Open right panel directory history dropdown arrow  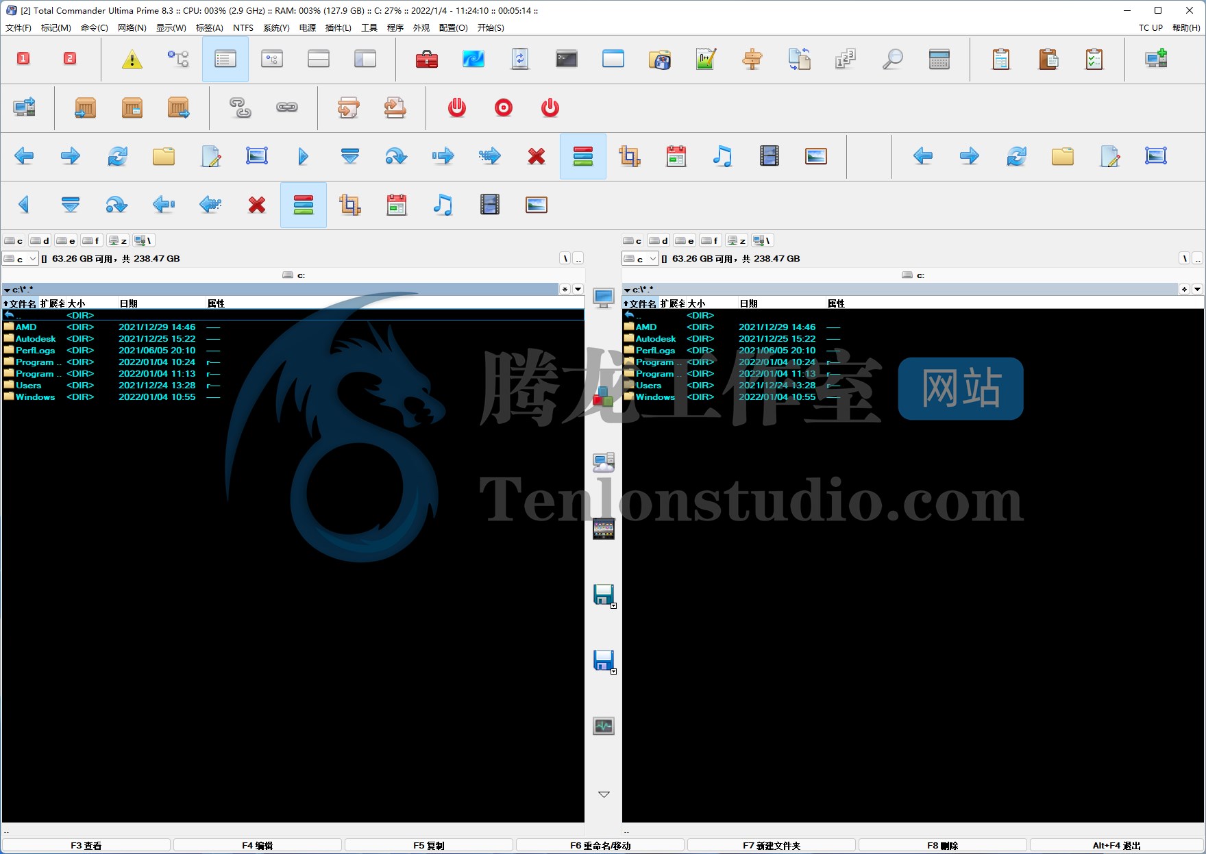1197,290
